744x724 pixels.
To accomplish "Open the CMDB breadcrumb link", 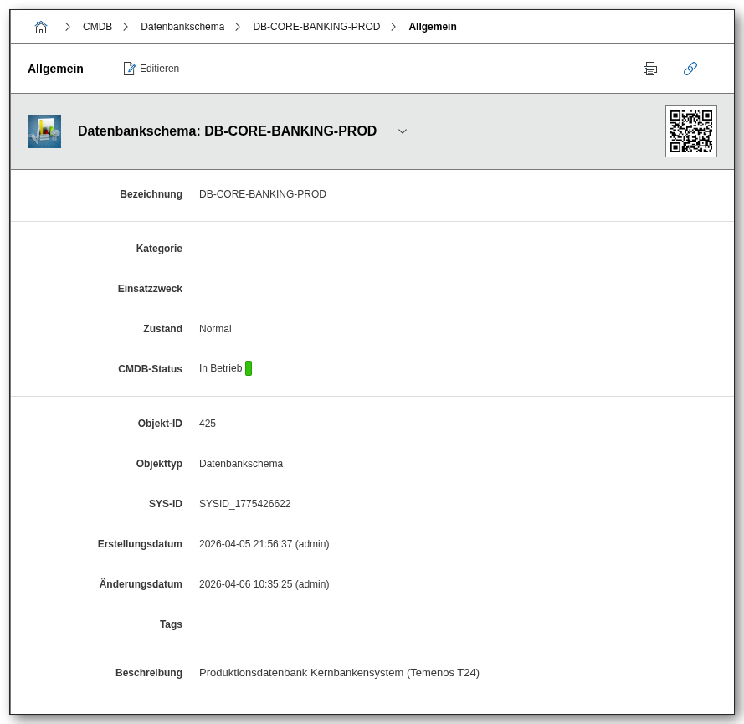I will pyautogui.click(x=97, y=26).
